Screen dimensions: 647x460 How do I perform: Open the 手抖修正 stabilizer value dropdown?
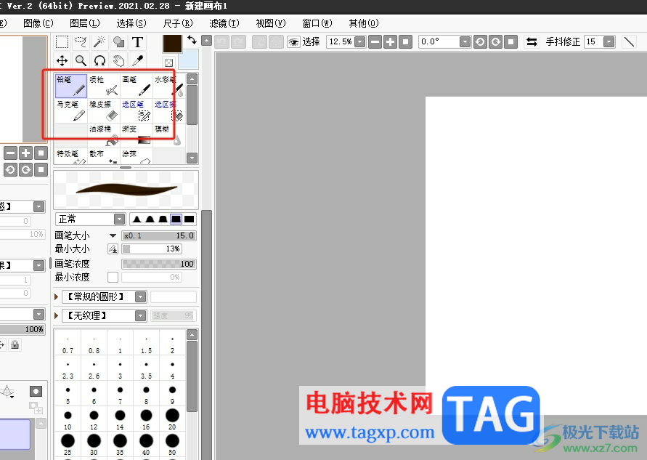[x=609, y=41]
